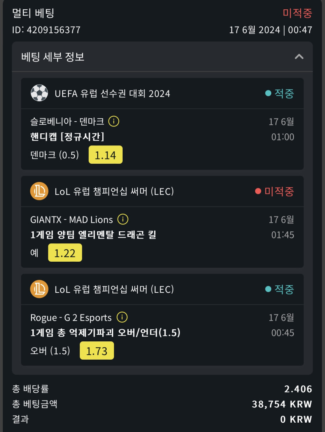325x432 pixels.
Task: Click the 총 배당률 value 2.406
Action: pos(298,389)
